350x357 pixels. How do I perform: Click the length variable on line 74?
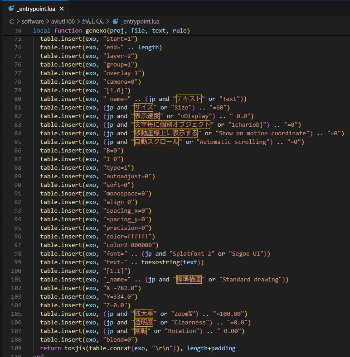148,48
